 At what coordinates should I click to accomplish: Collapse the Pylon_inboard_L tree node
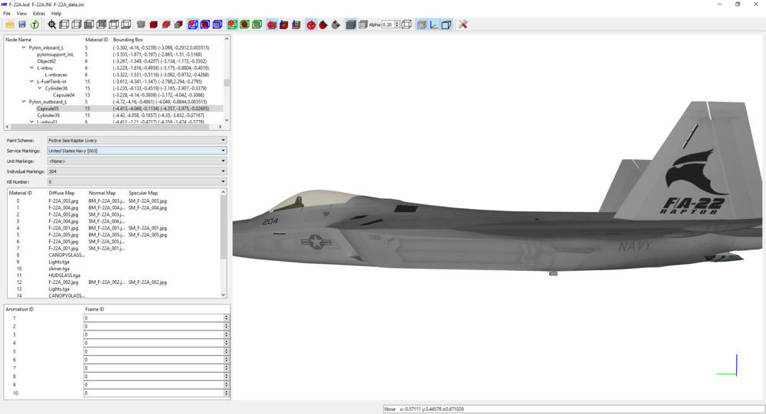(24, 48)
